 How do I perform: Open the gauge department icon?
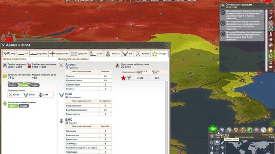[x=236, y=130]
